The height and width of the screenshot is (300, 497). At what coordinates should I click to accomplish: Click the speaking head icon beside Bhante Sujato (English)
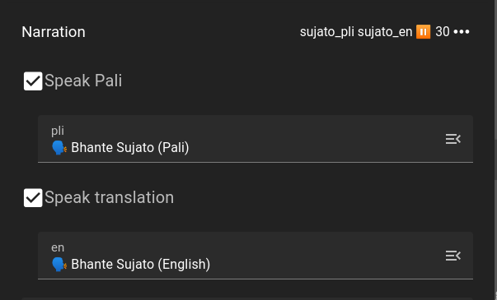59,265
